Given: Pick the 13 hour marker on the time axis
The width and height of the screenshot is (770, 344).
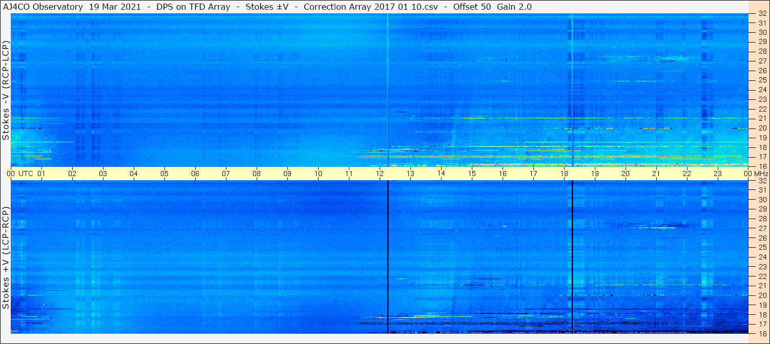Looking at the screenshot, I should tap(410, 174).
